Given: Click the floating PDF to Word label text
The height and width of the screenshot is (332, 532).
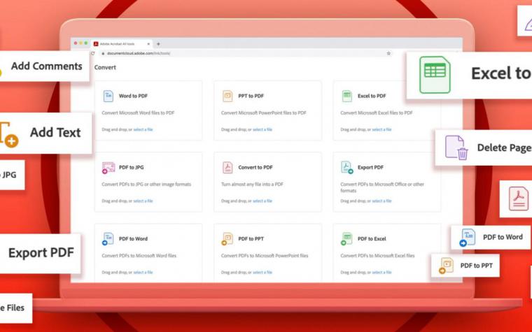Looking at the screenshot, I should tap(503, 237).
